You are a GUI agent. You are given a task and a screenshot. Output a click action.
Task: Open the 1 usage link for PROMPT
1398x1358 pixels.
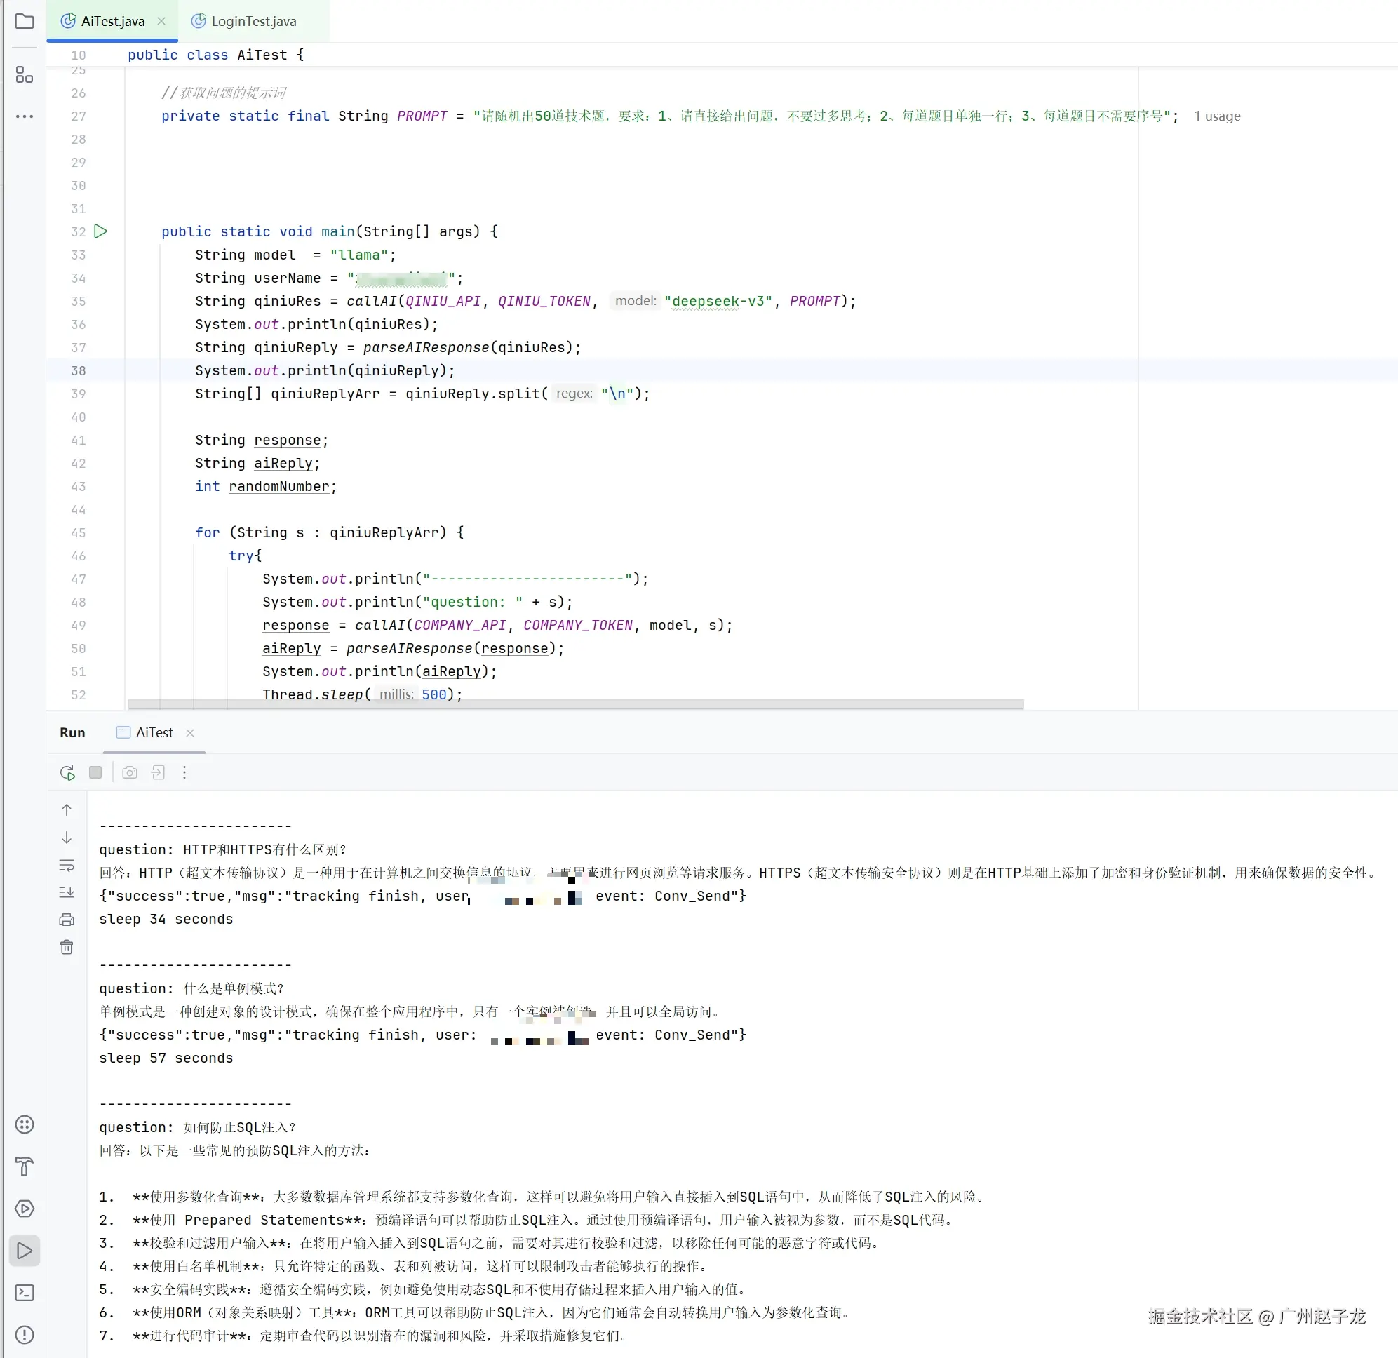(1217, 116)
